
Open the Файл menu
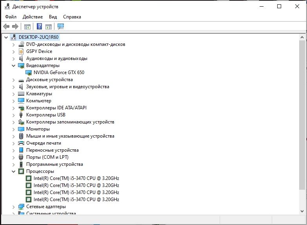point(11,17)
